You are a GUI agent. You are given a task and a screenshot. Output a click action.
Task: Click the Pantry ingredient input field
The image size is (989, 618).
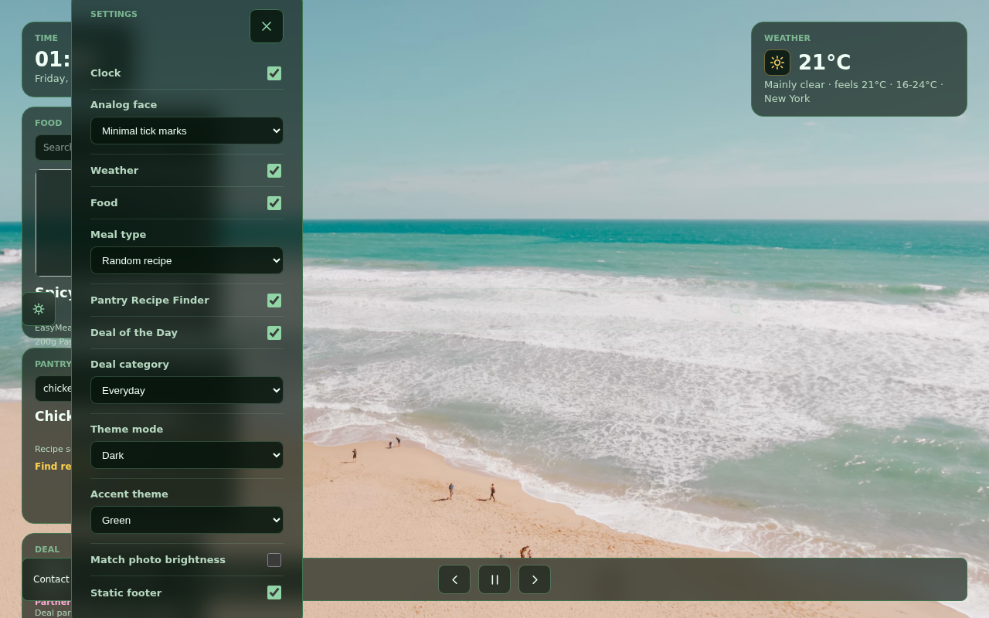[53, 389]
